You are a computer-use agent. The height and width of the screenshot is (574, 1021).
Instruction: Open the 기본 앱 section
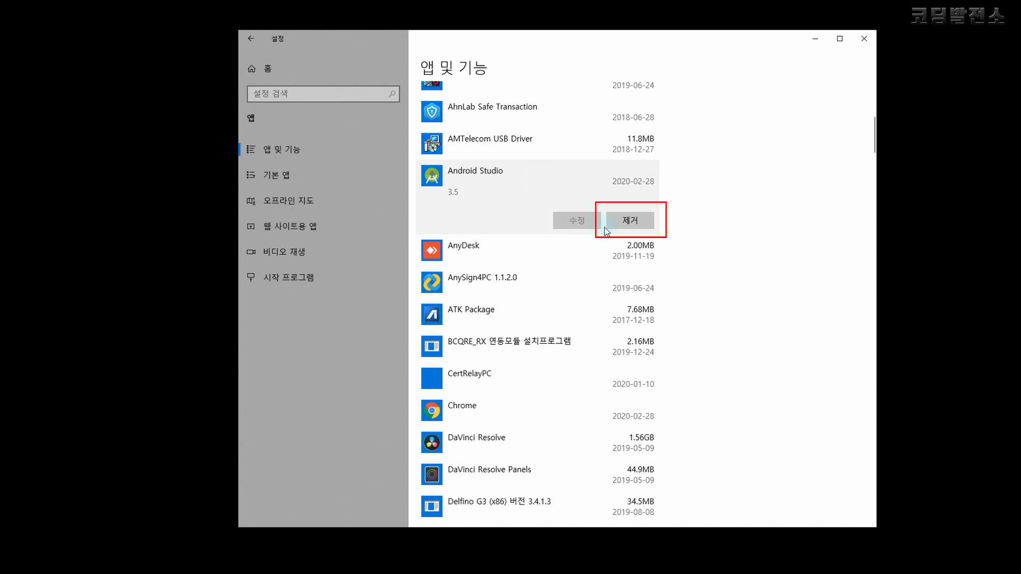pos(323,175)
